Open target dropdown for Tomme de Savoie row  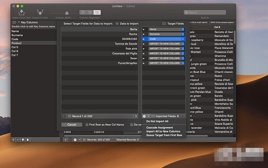point(166,44)
